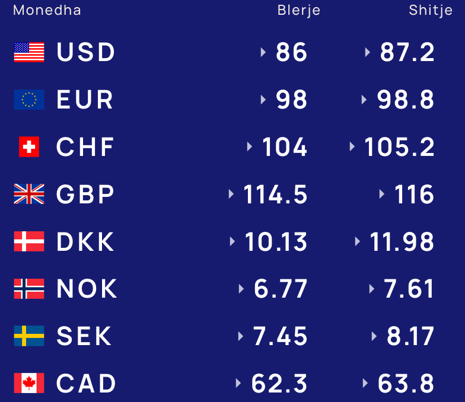Viewport: 465px width, 402px height.
Task: Click the arrow beside EUR sell rate 98.8
Action: 364,100
